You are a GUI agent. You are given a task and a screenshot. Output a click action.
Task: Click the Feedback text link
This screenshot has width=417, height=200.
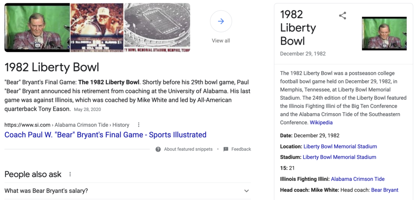pyautogui.click(x=241, y=149)
